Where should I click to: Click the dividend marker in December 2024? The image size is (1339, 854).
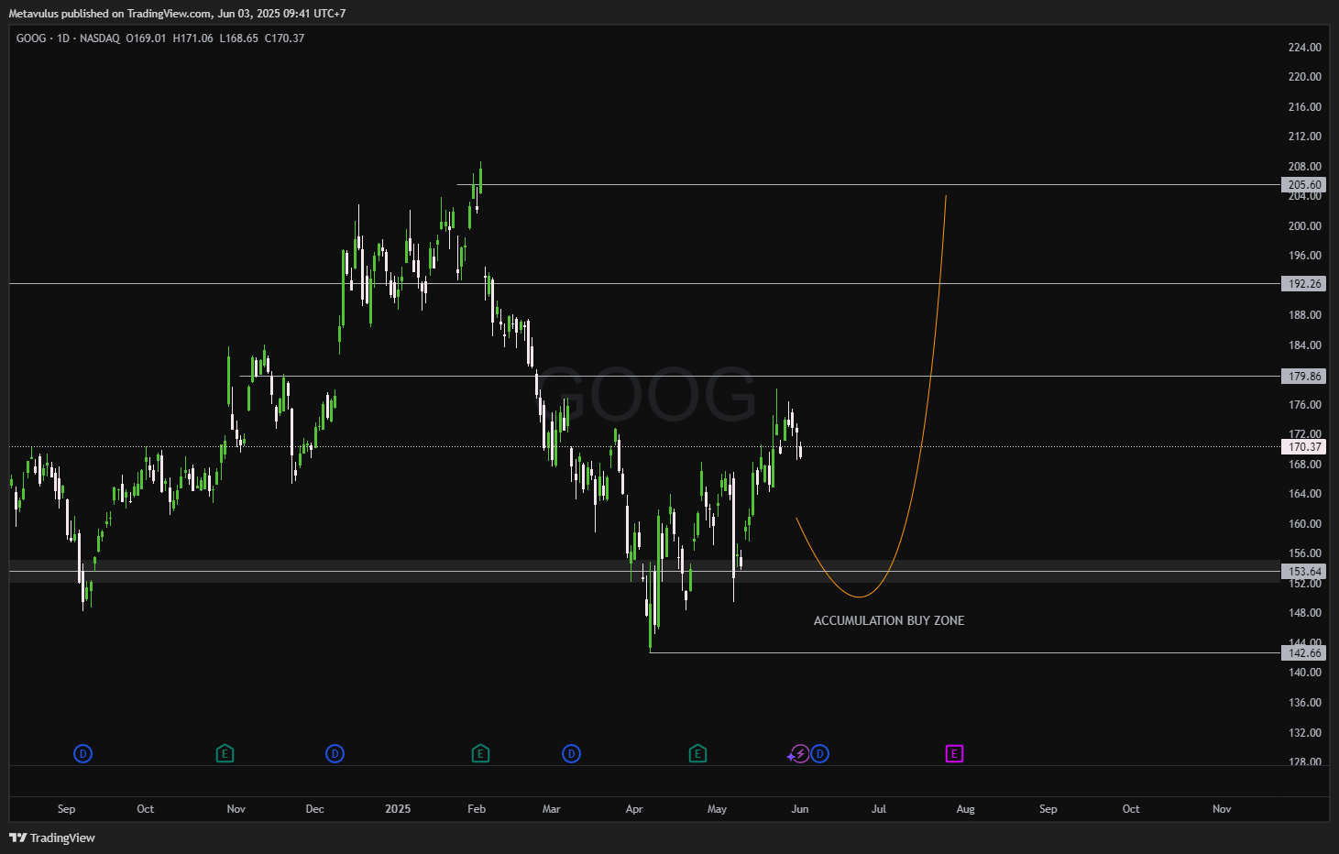click(x=335, y=754)
